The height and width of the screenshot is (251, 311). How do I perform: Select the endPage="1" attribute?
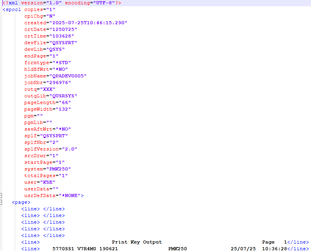[x=41, y=56]
